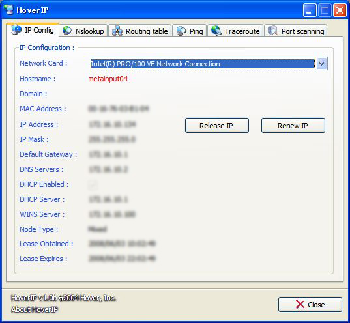Image resolution: width=350 pixels, height=323 pixels.
Task: Click the Default Gateway label
Action: click(x=48, y=154)
